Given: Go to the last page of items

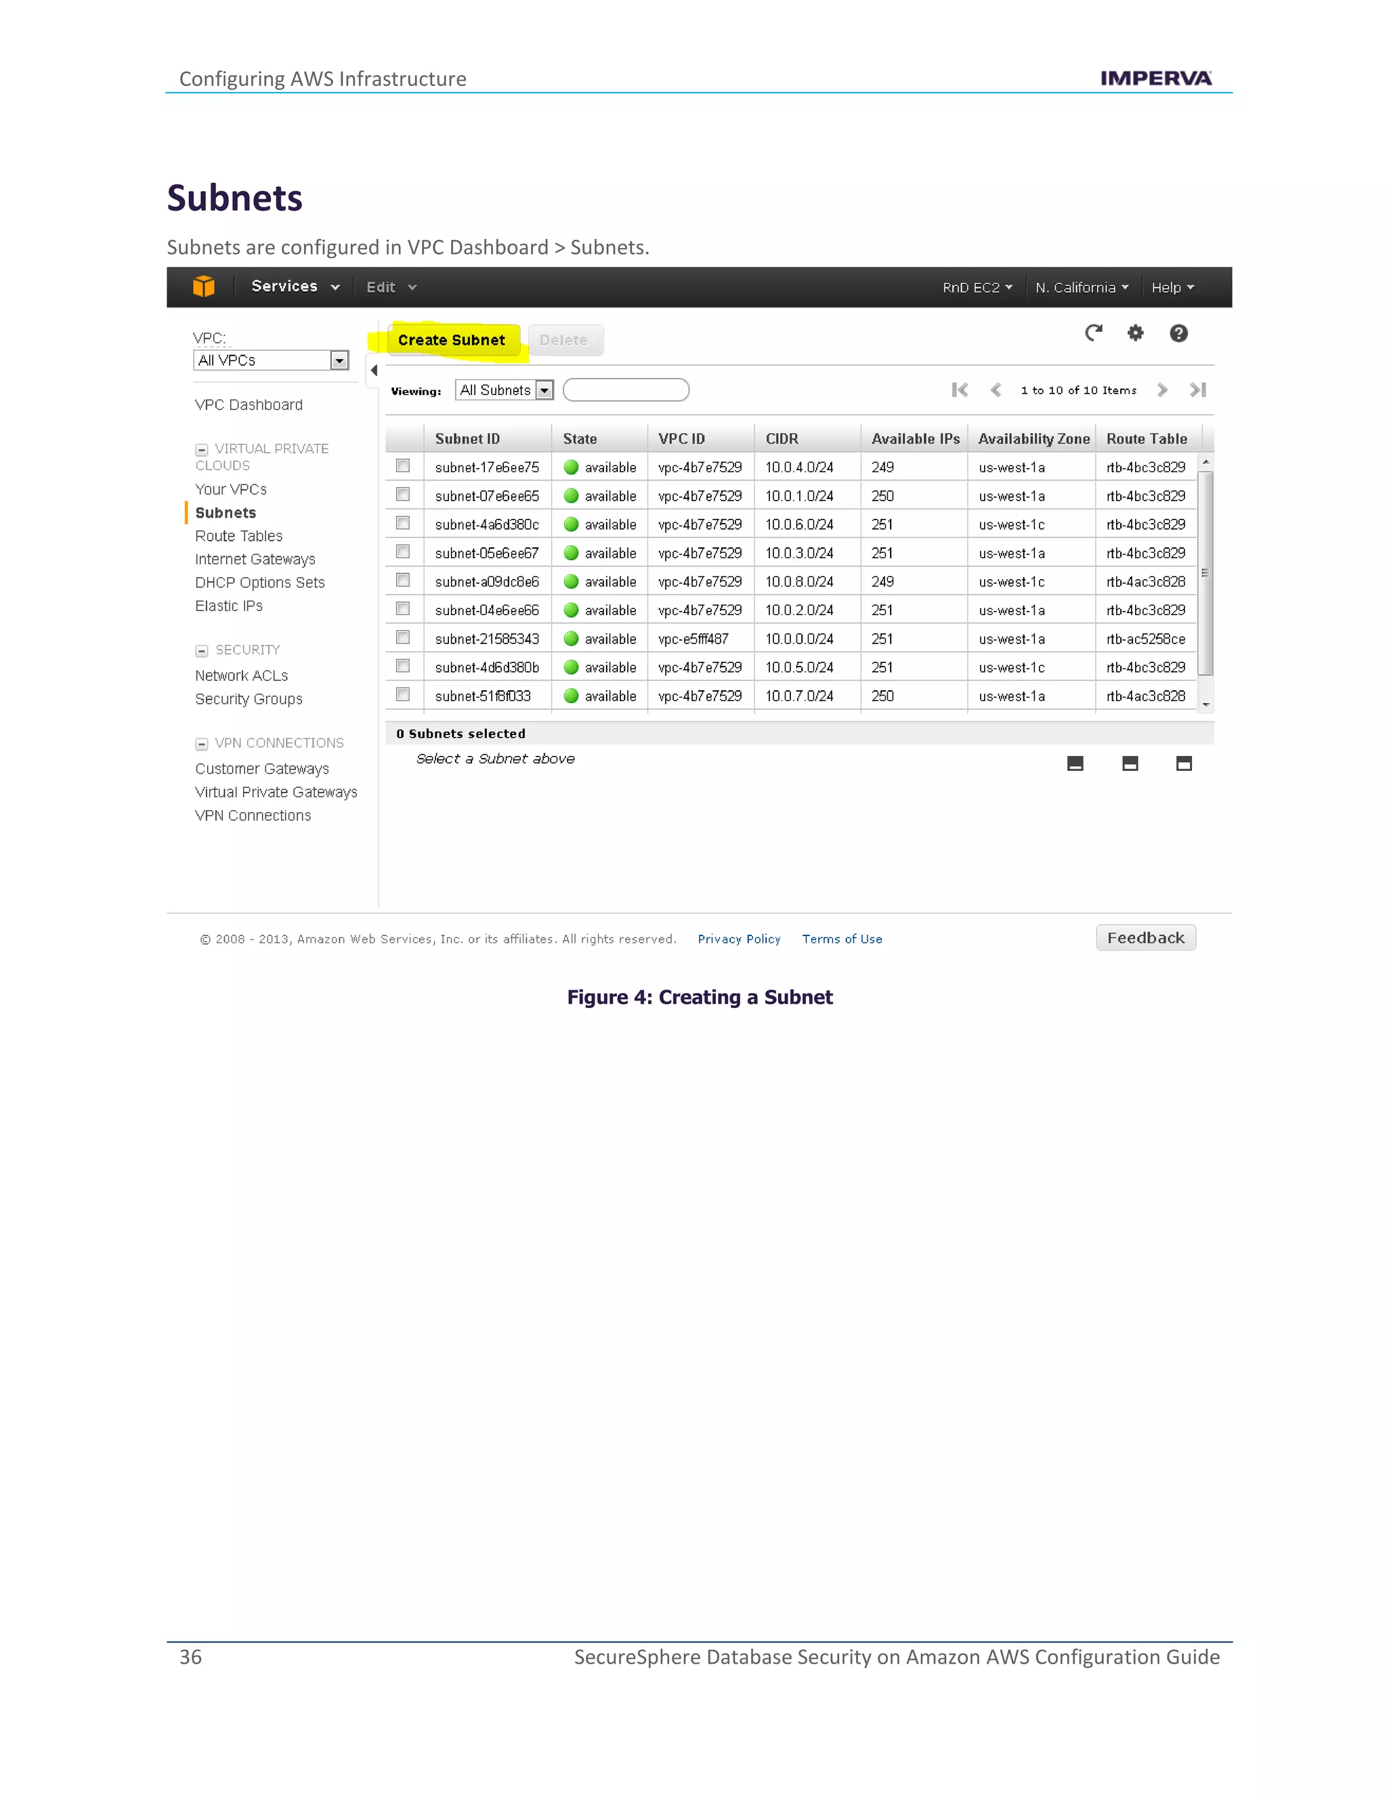Looking at the screenshot, I should 1198,389.
